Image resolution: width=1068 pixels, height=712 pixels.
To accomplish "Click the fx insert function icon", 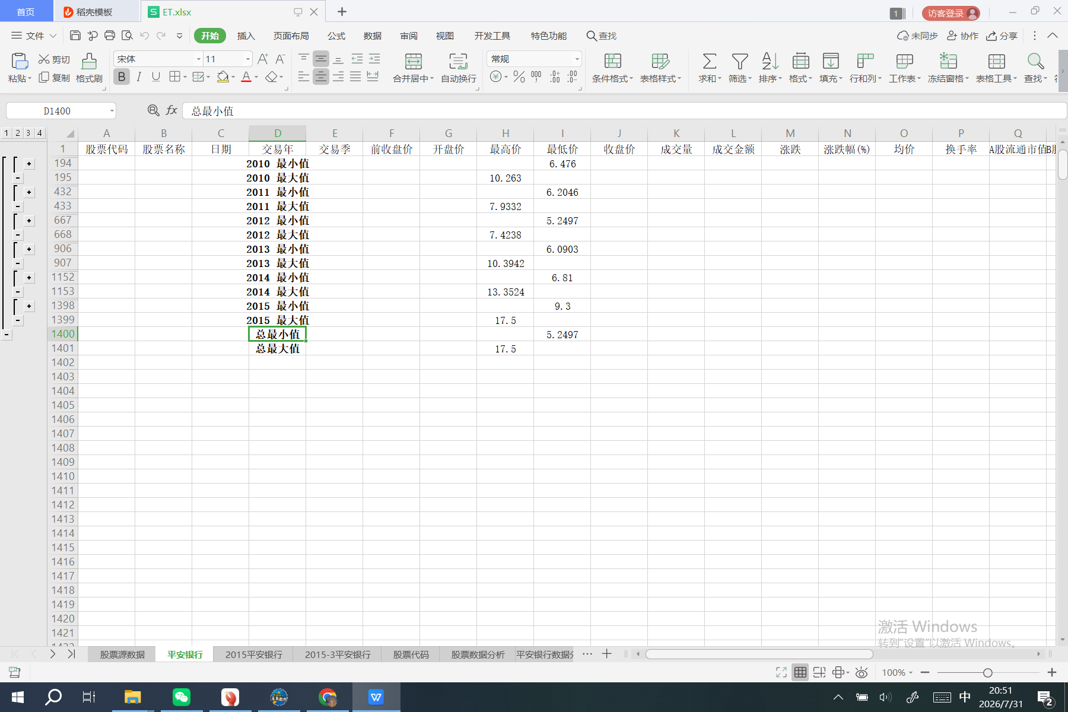I will point(171,110).
